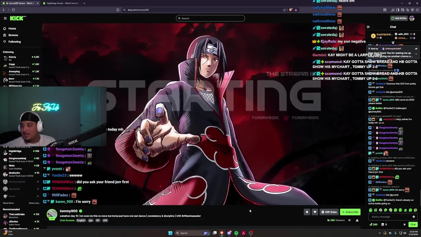Open JDevise recommended channel

[21, 223]
